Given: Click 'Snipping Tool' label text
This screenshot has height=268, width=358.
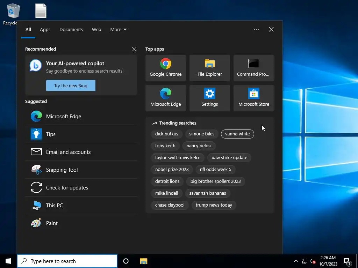Looking at the screenshot, I should (x=62, y=170).
